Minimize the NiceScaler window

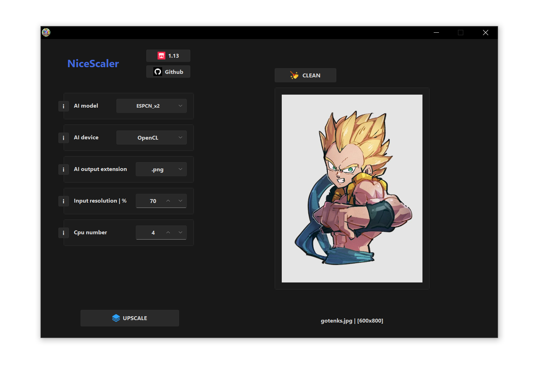click(436, 33)
